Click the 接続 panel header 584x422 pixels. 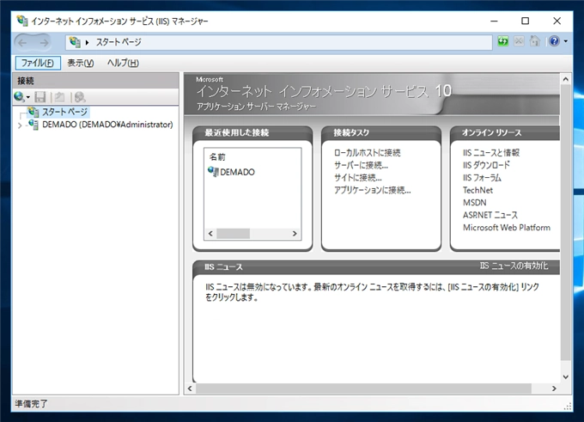click(x=95, y=81)
